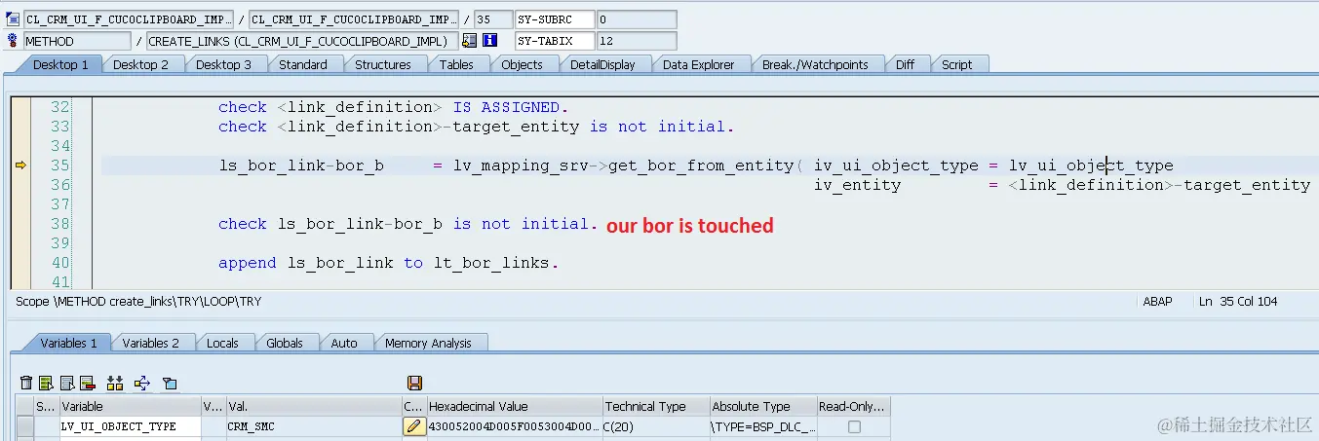
Task: Click the first CL_CRM_UI_F_CUCOCLIPBOARD_IMP field
Action: pos(129,19)
